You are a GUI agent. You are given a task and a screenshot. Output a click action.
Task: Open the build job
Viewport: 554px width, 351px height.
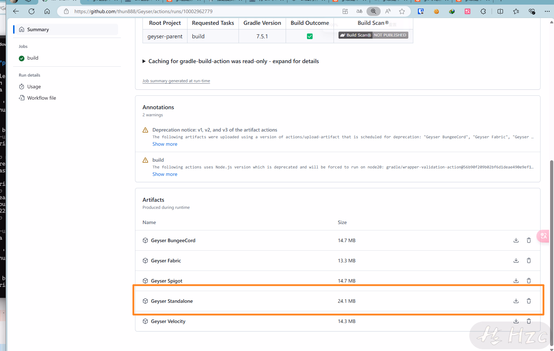(33, 58)
